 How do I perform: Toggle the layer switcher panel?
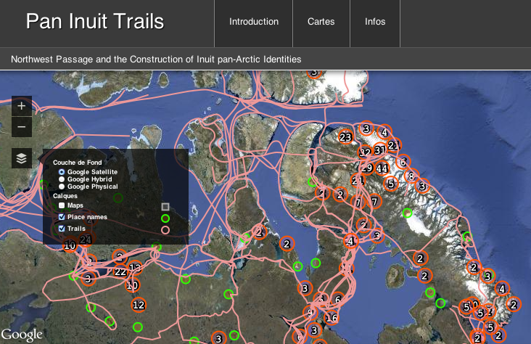pos(22,157)
